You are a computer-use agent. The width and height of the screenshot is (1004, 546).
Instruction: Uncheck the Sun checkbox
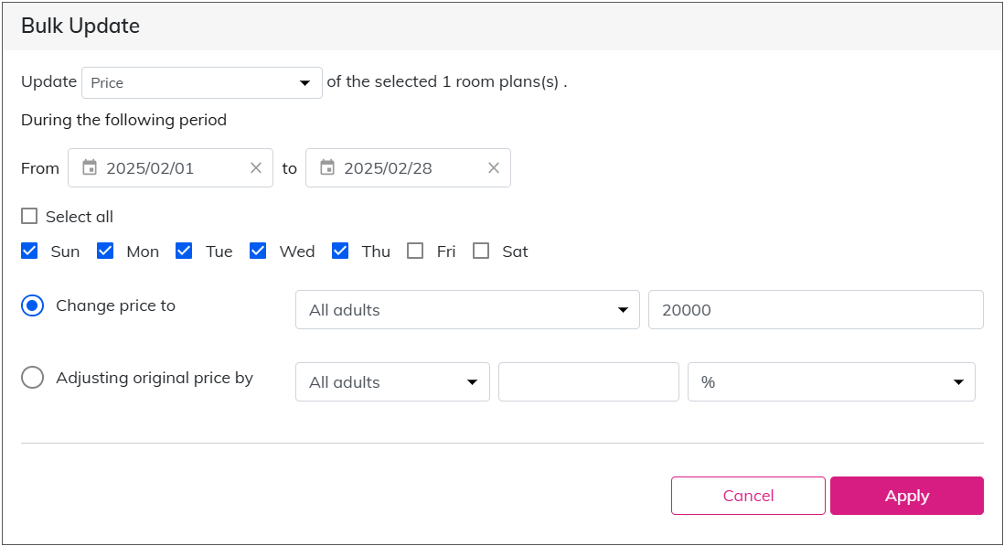point(29,251)
